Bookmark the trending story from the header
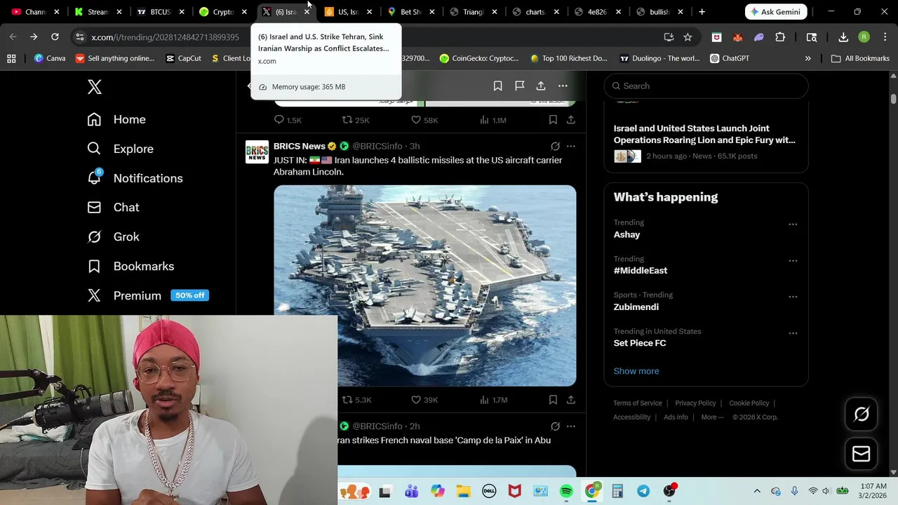The image size is (898, 505). point(497,86)
